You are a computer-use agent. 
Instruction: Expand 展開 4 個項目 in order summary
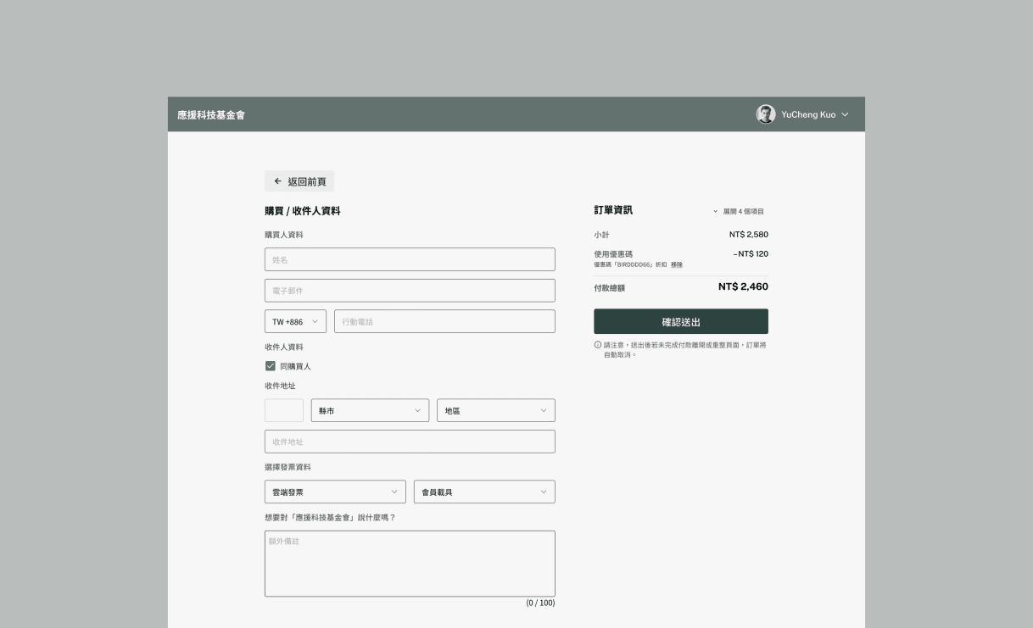[x=741, y=211]
